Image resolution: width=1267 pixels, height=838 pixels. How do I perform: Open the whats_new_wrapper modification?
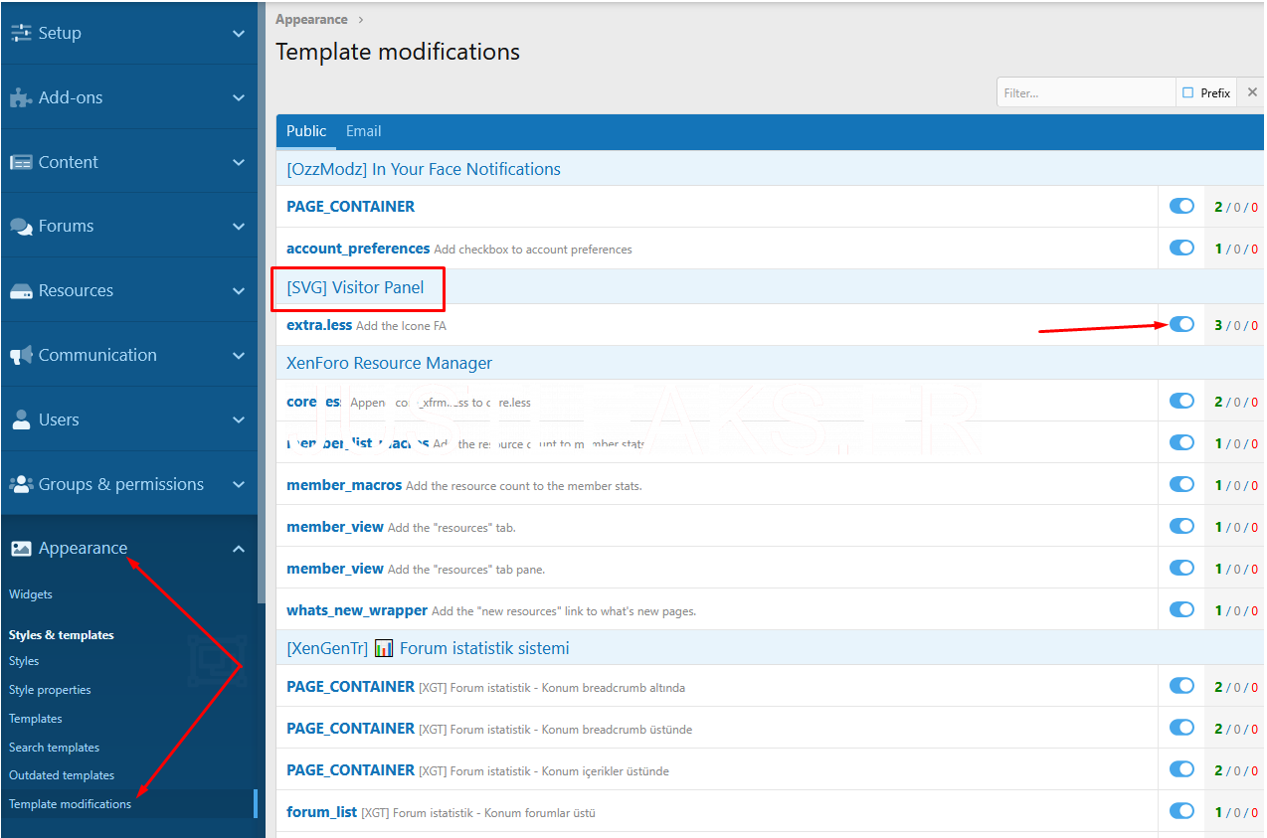coord(357,610)
